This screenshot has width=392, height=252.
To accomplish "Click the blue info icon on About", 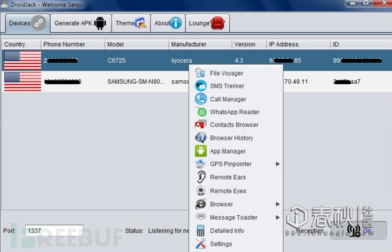I will pyautogui.click(x=176, y=23).
